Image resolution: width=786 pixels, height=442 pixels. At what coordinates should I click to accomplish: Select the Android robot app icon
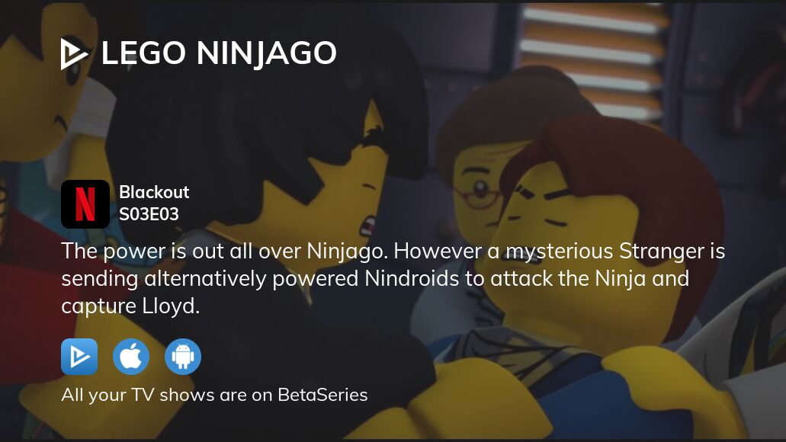(183, 357)
